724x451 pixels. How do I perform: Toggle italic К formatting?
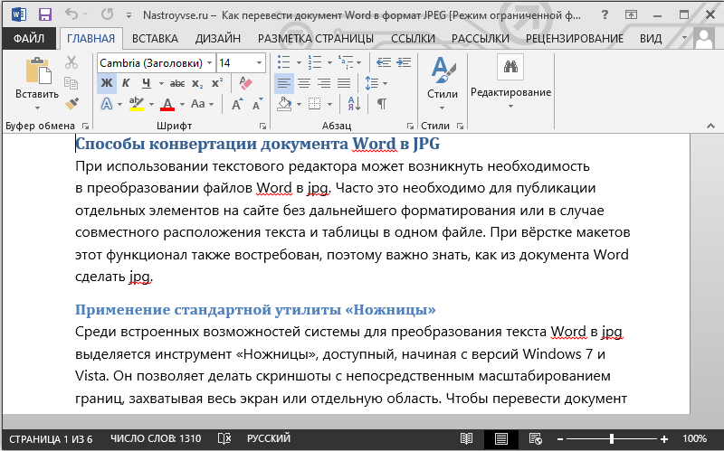coord(126,83)
